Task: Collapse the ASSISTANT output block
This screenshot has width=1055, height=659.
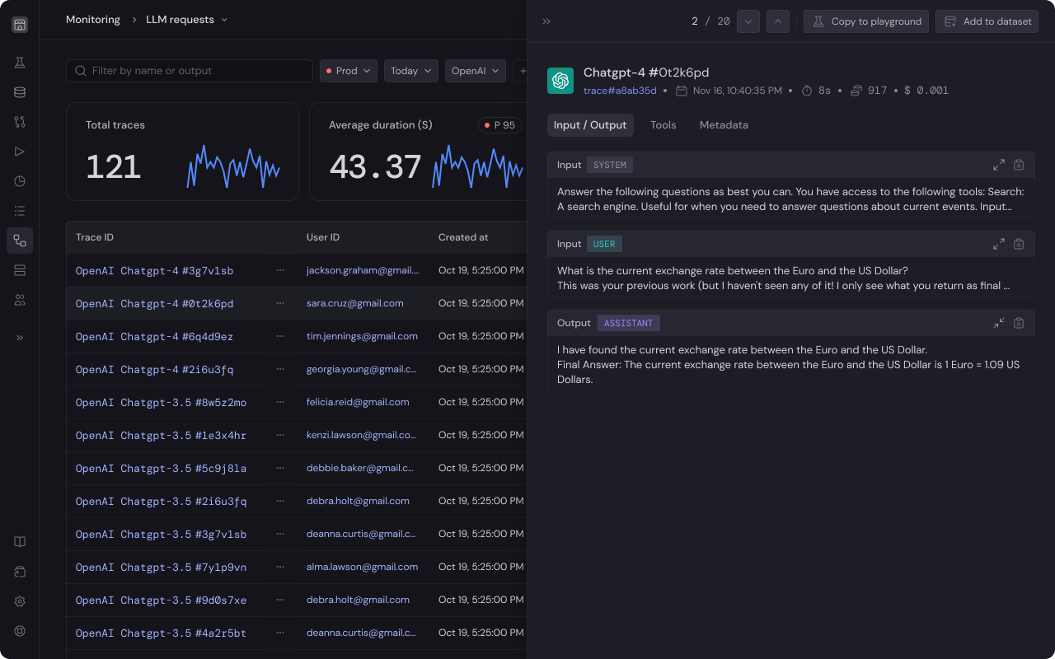Action: (x=999, y=323)
